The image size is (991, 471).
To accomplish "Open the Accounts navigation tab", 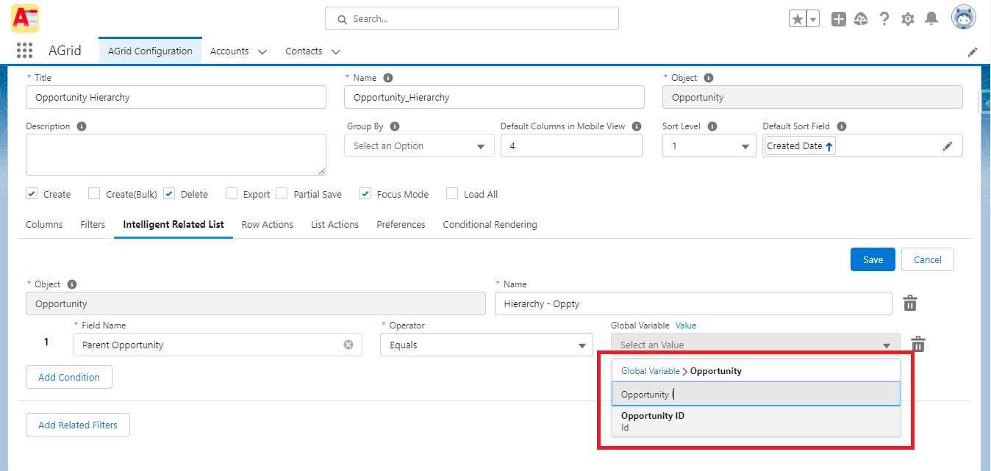I will [229, 51].
